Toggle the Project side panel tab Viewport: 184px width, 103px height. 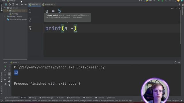(x=1, y=7)
